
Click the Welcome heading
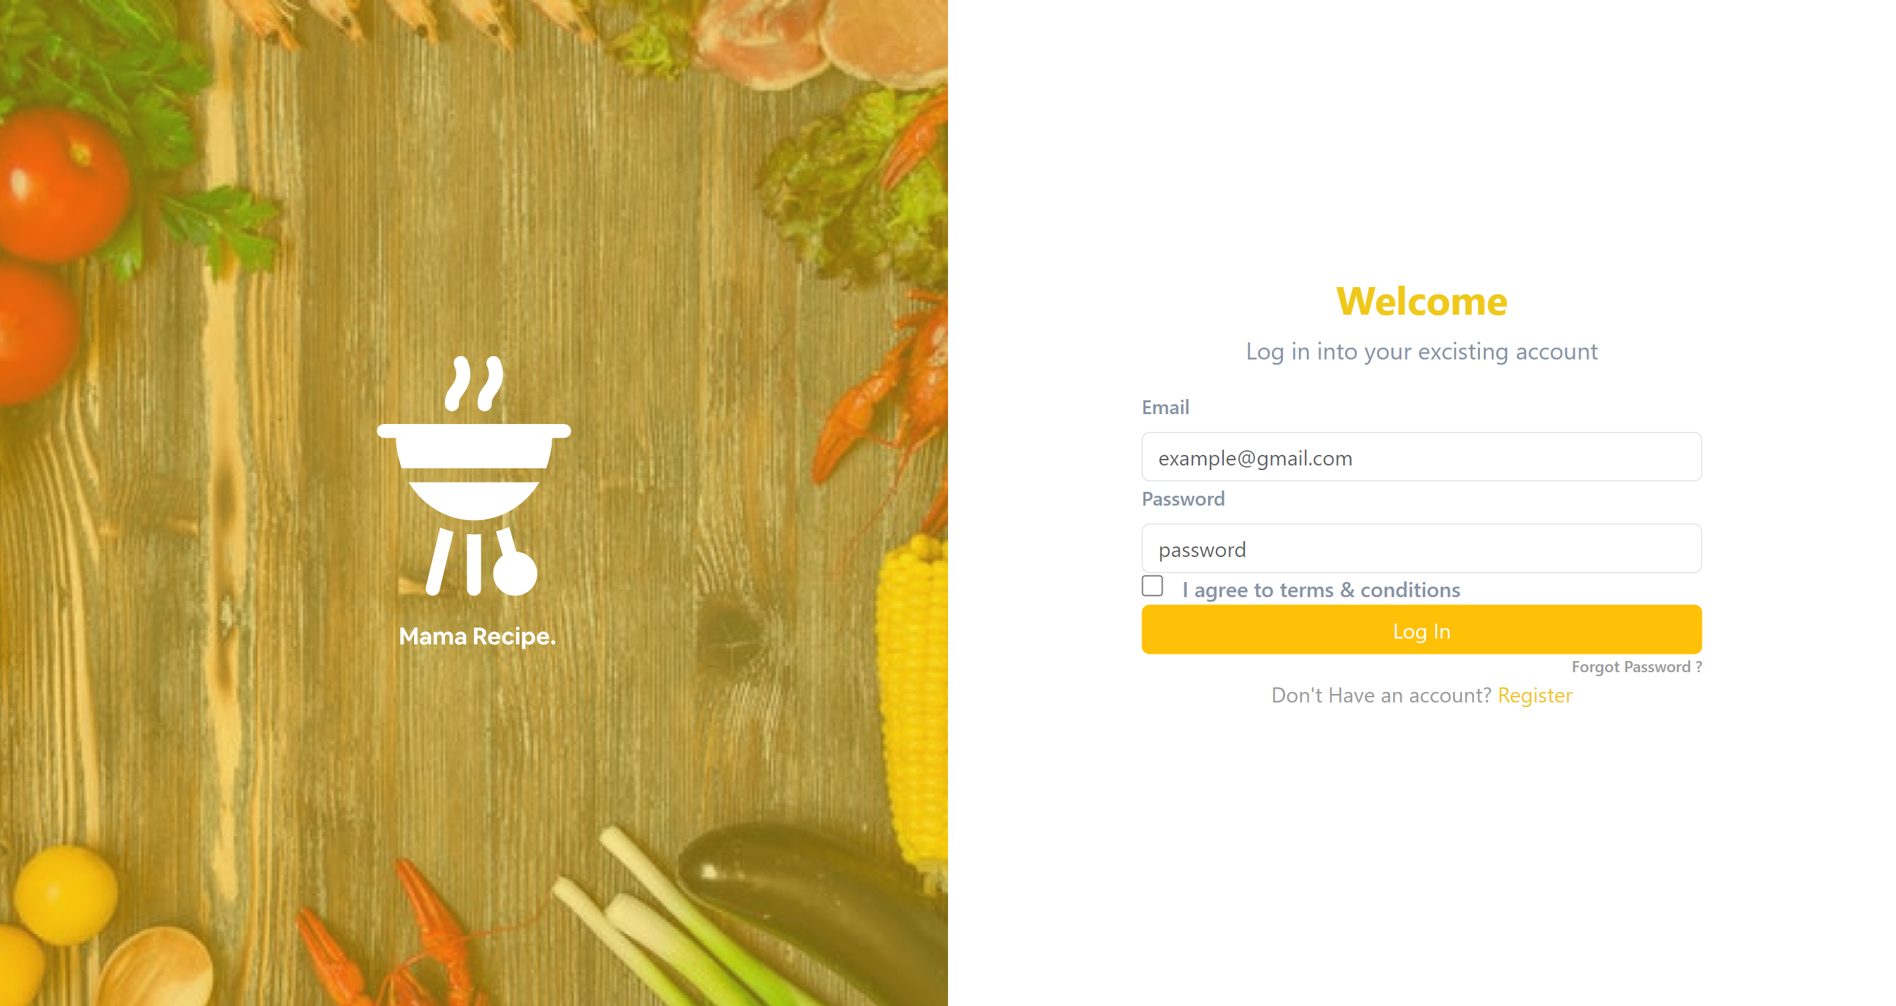click(x=1421, y=302)
